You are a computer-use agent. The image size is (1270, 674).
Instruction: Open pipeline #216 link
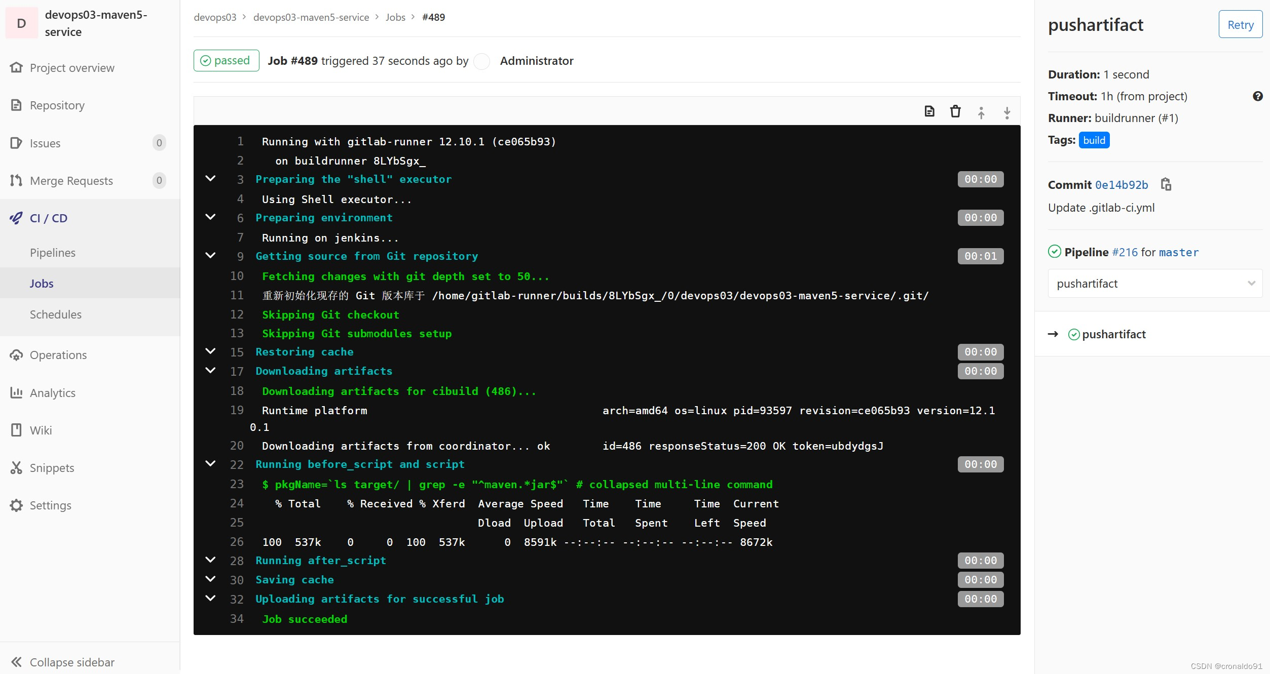click(x=1125, y=252)
